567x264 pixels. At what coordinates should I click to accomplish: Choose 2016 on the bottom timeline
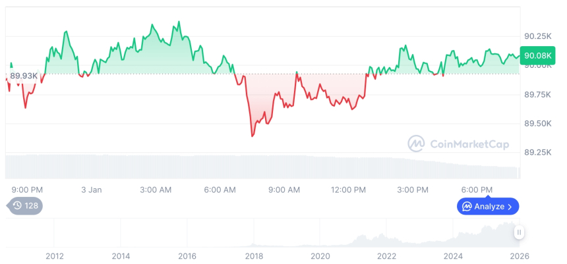click(187, 255)
